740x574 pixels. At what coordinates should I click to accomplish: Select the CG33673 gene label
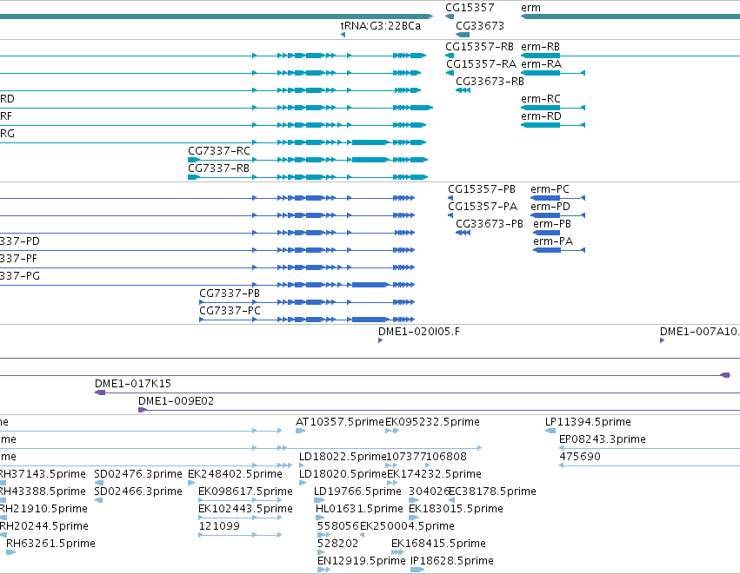[480, 25]
